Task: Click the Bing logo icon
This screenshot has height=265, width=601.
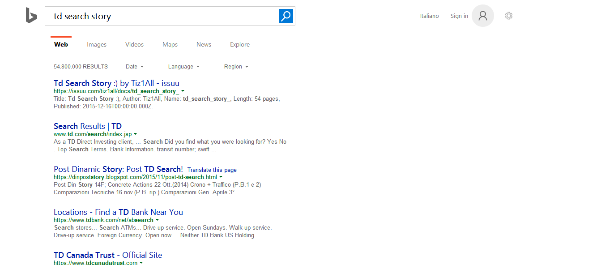Action: pyautogui.click(x=31, y=16)
